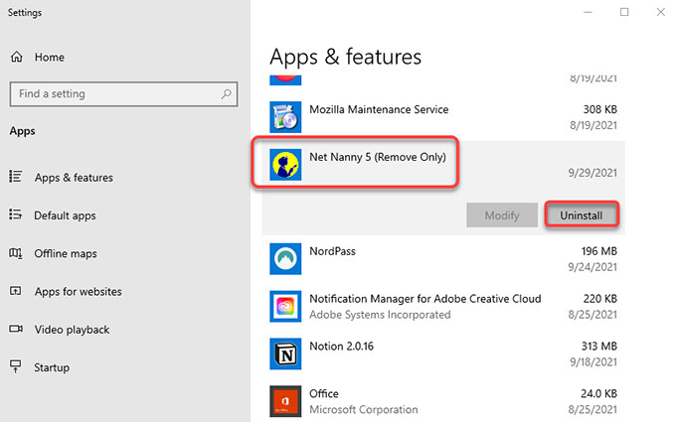Select Mozilla Maintenance Service entry
Image resolution: width=676 pixels, height=422 pixels.
coord(443,117)
